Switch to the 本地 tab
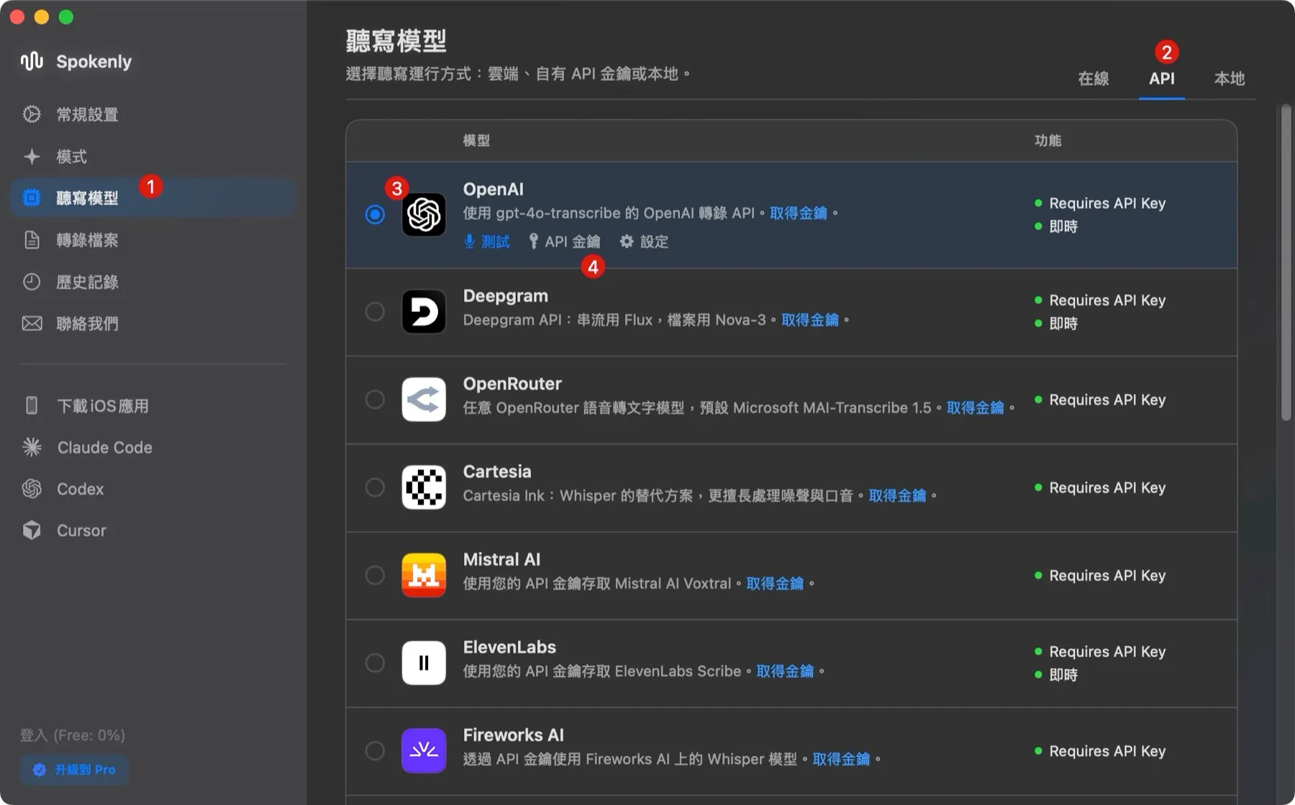 click(1229, 78)
